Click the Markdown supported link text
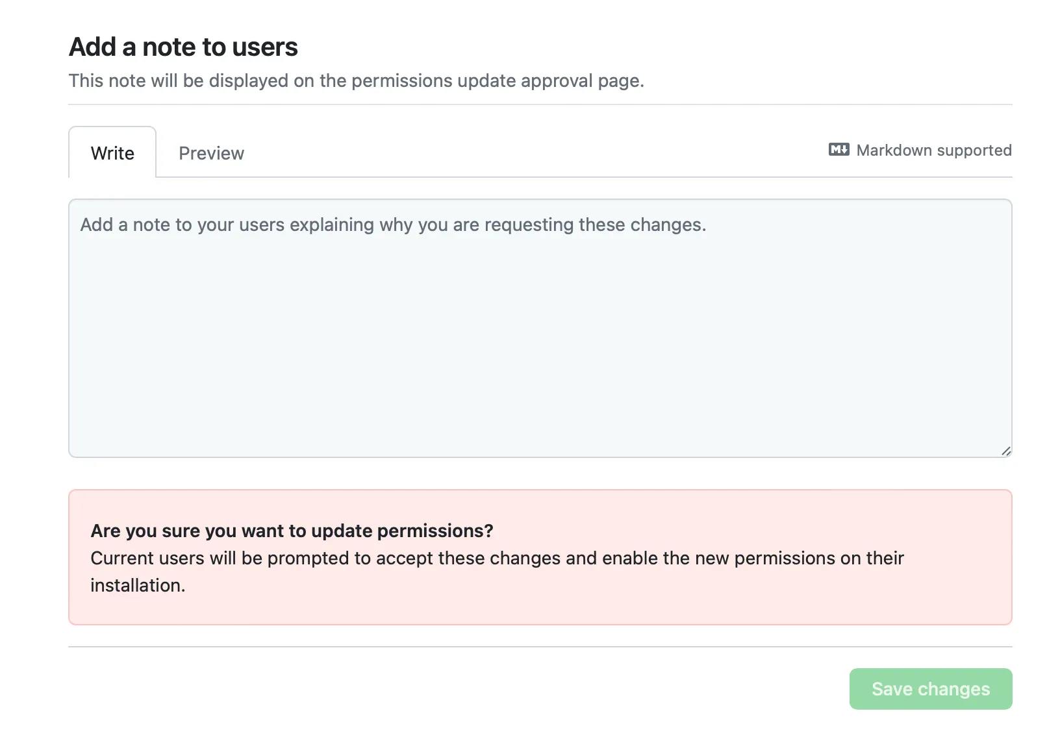 pos(934,150)
